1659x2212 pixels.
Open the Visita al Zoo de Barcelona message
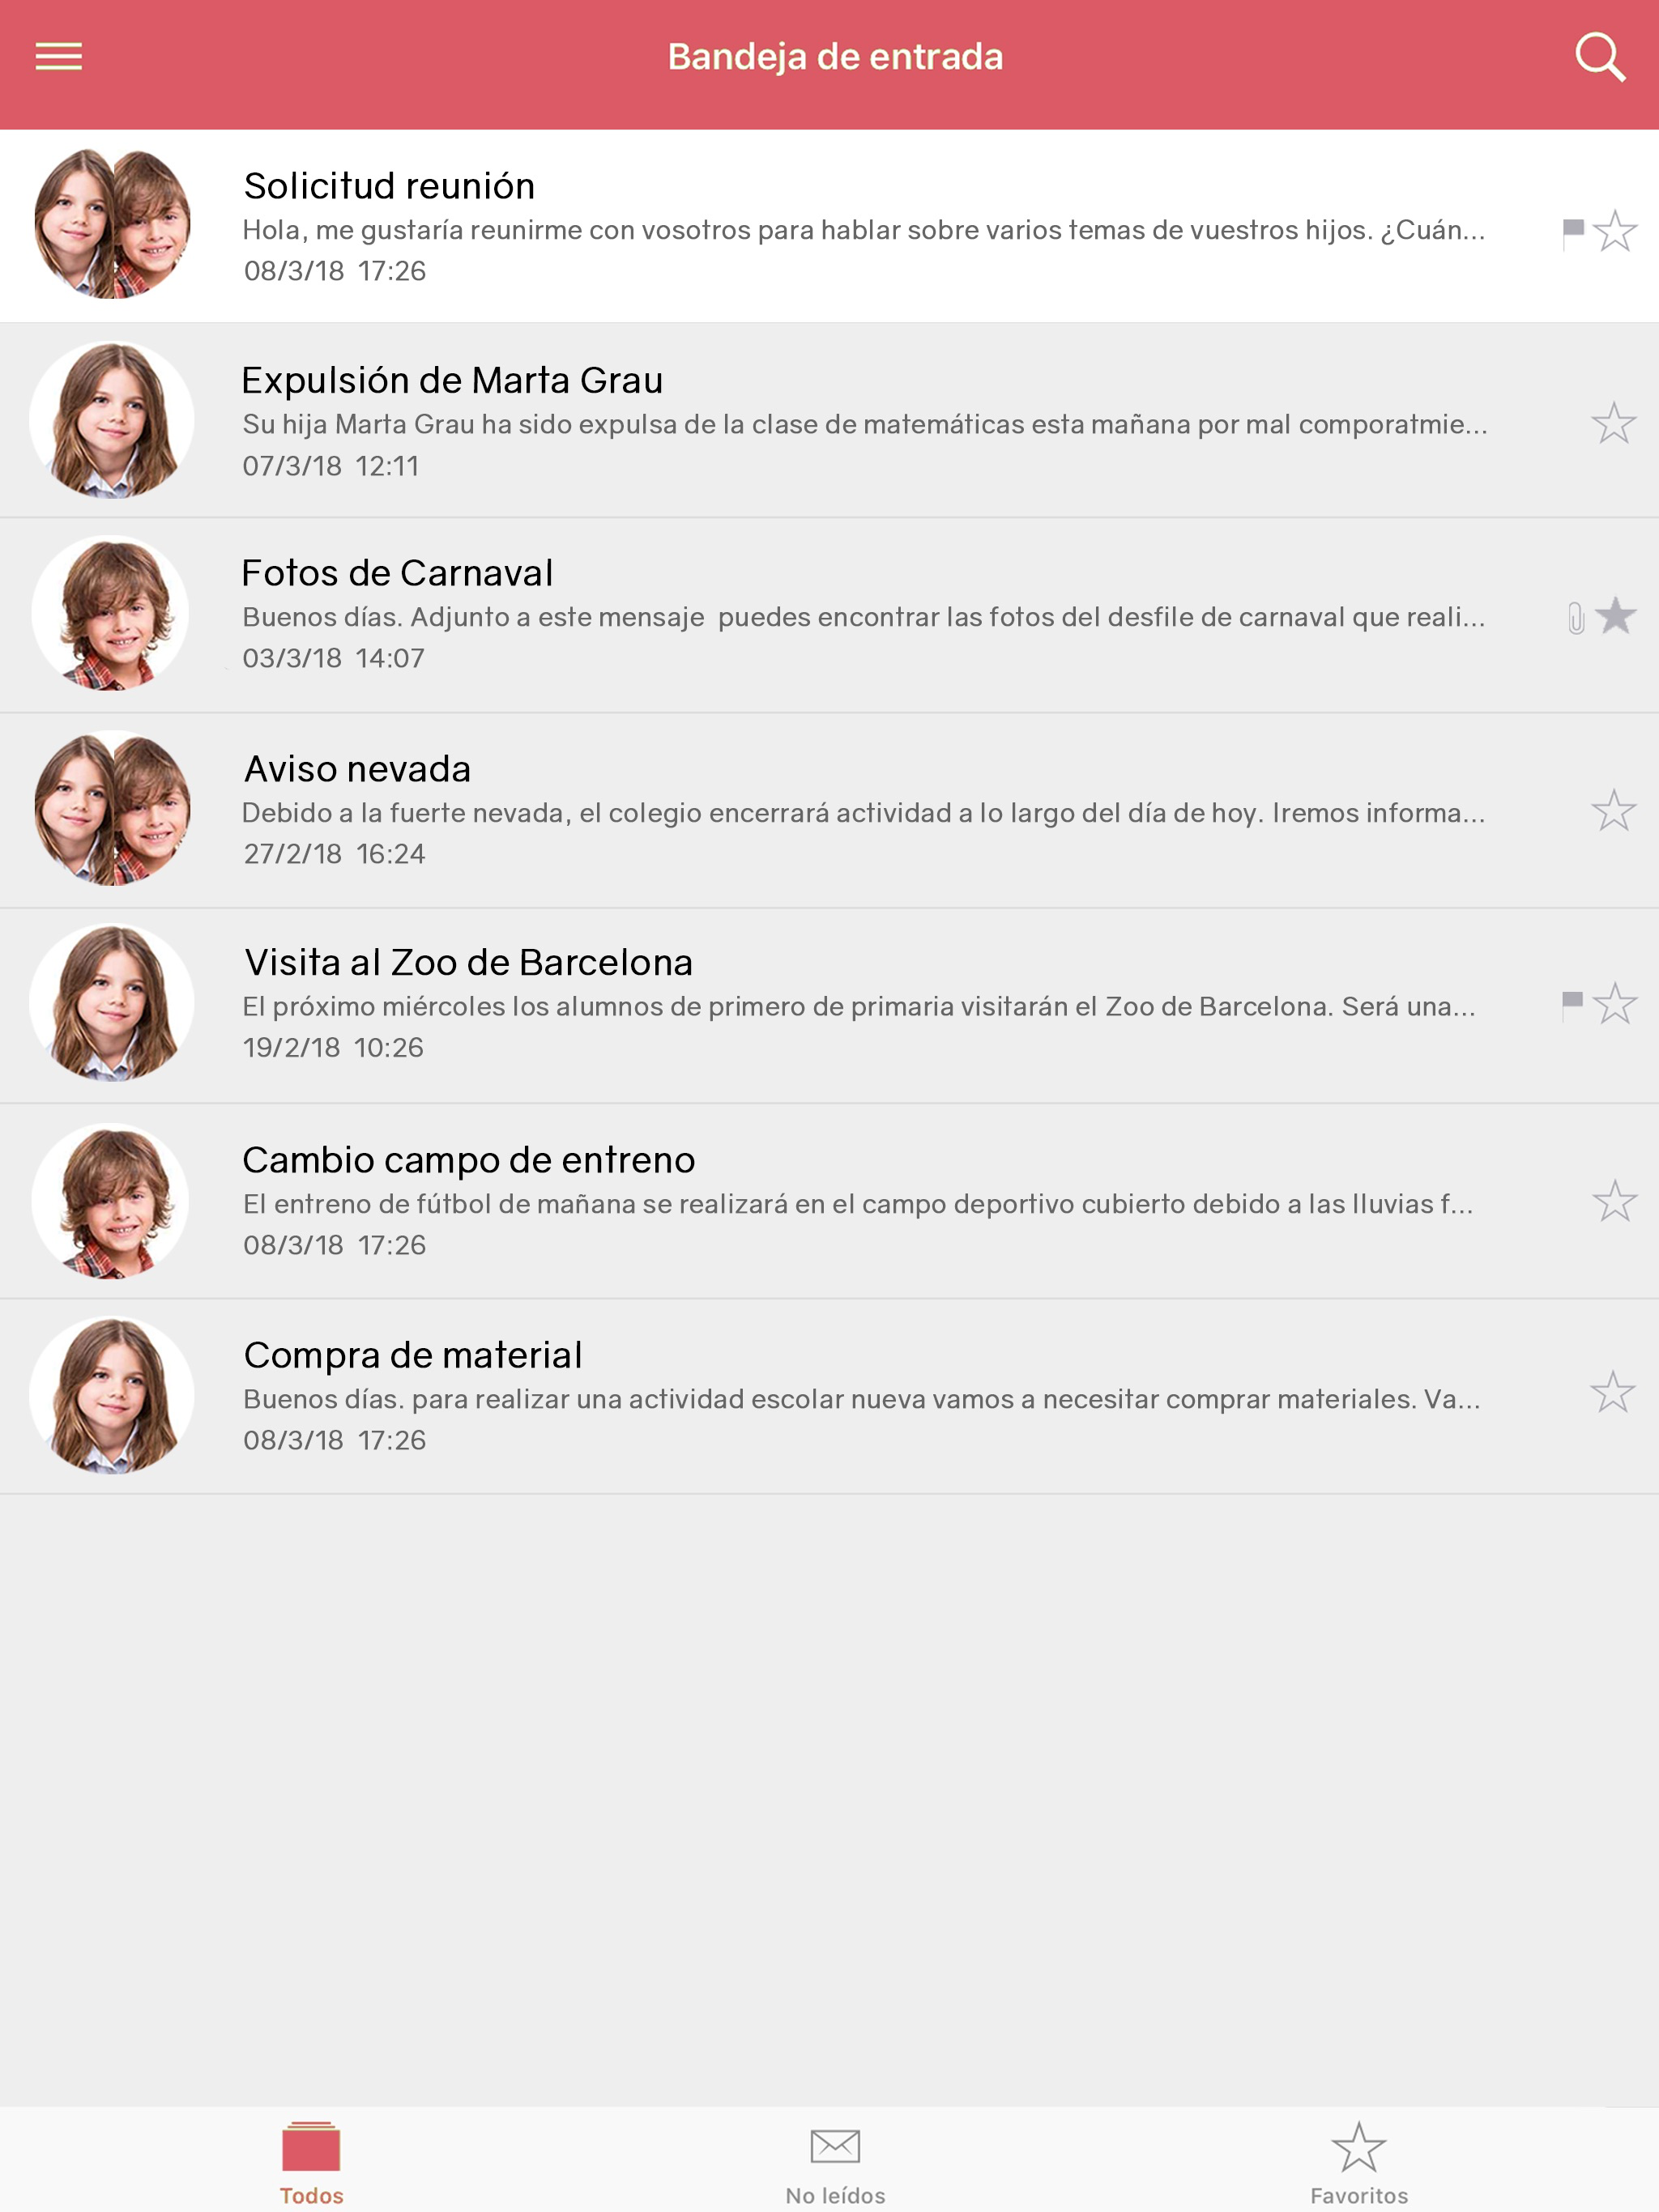pyautogui.click(x=860, y=1005)
